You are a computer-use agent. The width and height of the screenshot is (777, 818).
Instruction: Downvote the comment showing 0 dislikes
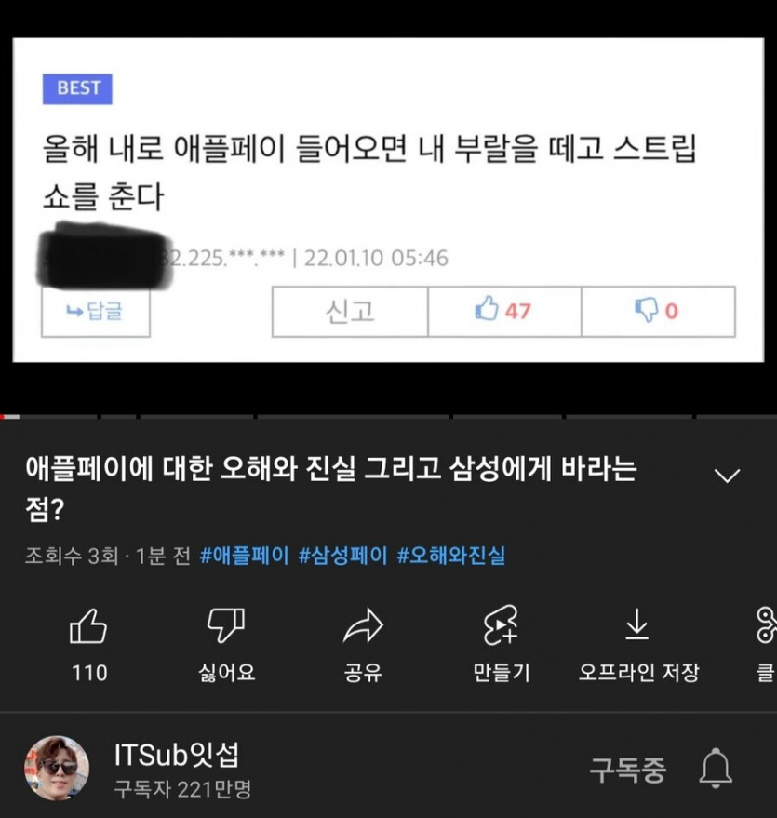coord(658,312)
